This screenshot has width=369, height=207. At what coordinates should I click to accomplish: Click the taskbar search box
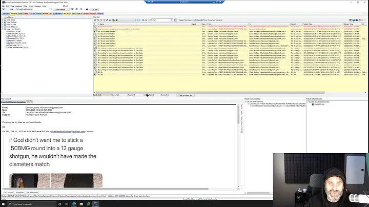pos(31,204)
